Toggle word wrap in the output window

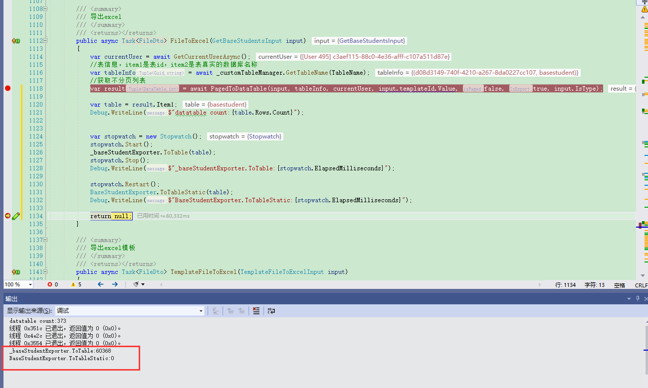click(x=270, y=310)
